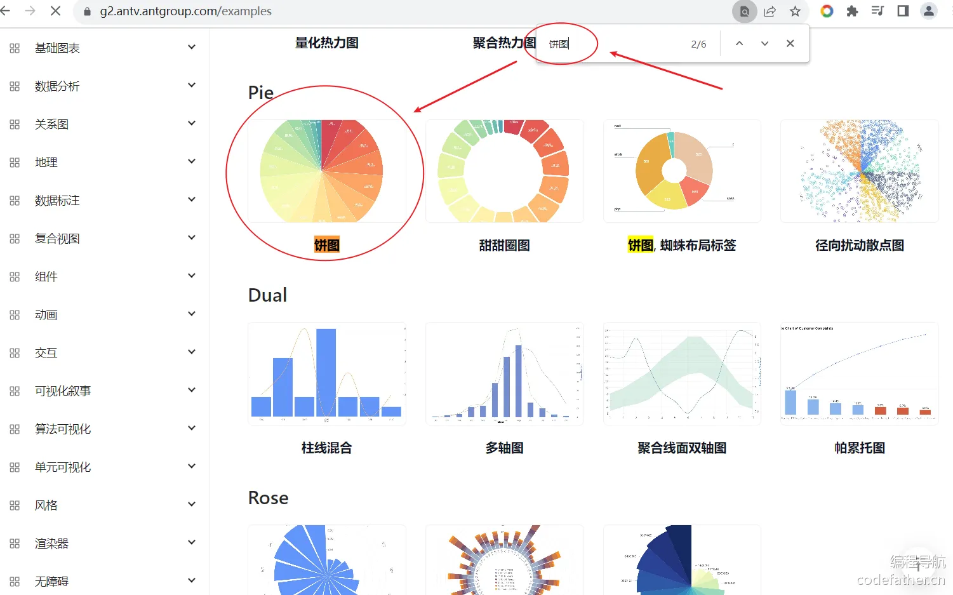Click the 柱线混合 title link
The width and height of the screenshot is (953, 595).
coord(327,448)
